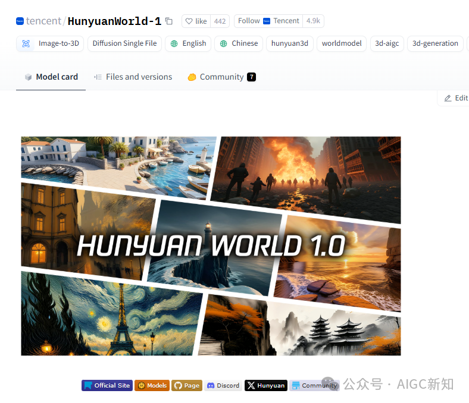Viewport: 469px width, 403px height.
Task: Open the Hunyuan World 1.0 banner image
Action: [x=211, y=246]
